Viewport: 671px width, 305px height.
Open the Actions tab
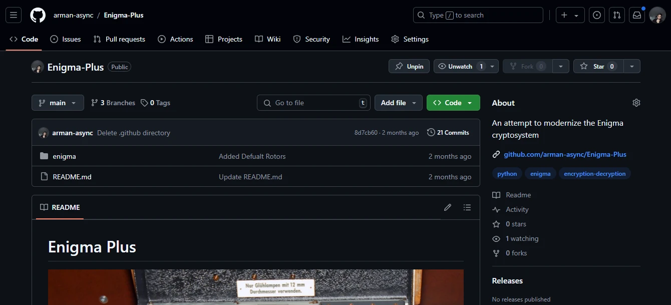175,39
